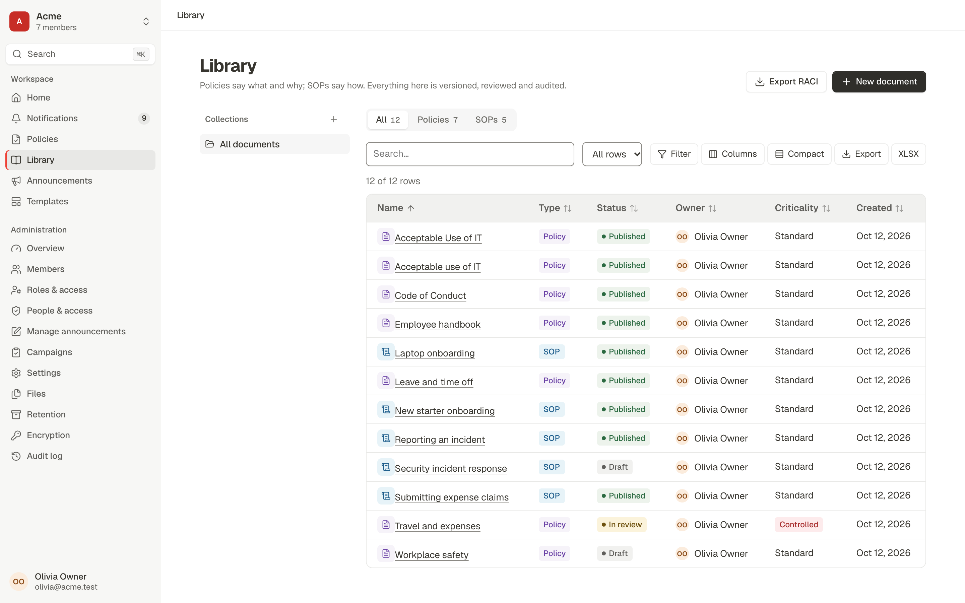Click the document icon for Laptop onboarding
The width and height of the screenshot is (965, 603).
pyautogui.click(x=386, y=352)
